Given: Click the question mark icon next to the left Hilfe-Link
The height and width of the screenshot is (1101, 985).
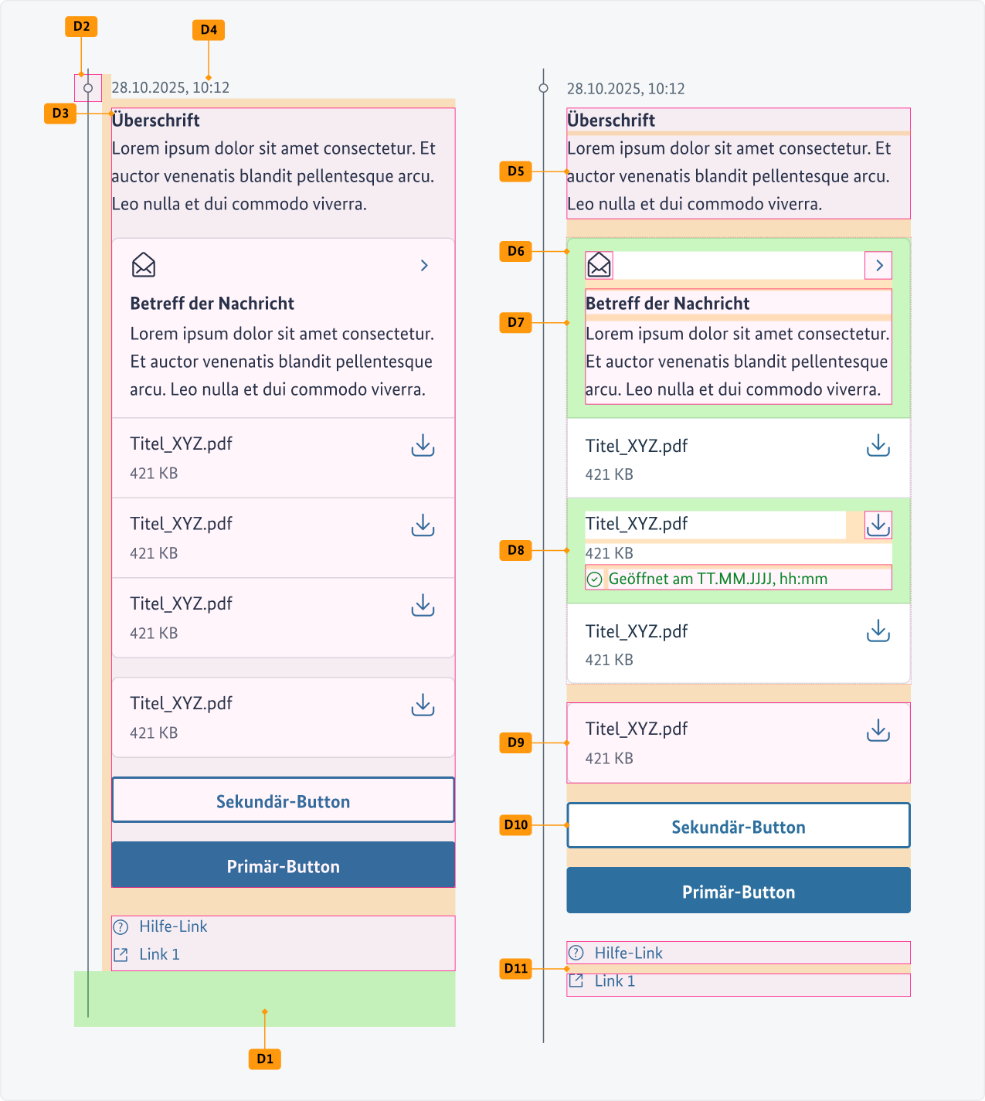Looking at the screenshot, I should [x=121, y=926].
